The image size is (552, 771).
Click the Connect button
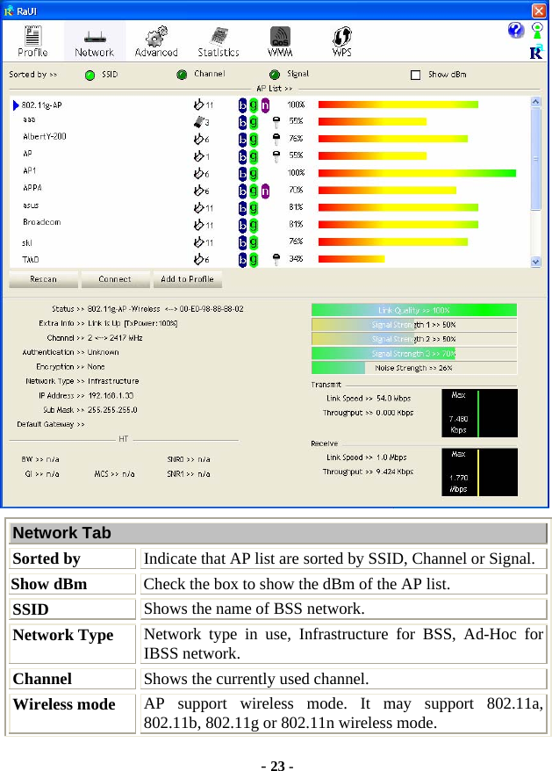click(115, 279)
